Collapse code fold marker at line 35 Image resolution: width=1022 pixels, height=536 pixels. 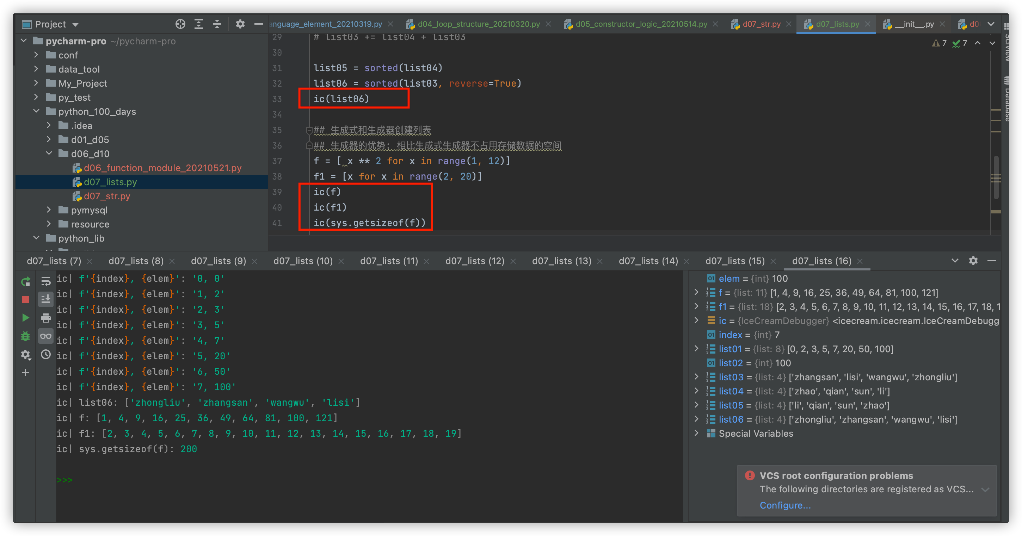pos(309,130)
